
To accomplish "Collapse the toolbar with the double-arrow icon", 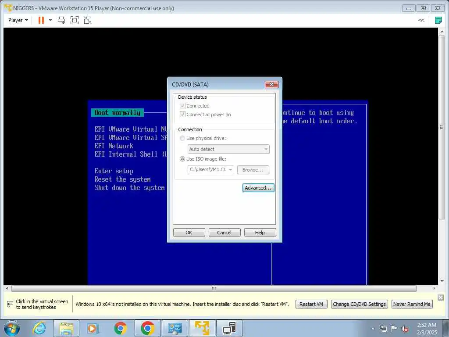I will [x=421, y=20].
